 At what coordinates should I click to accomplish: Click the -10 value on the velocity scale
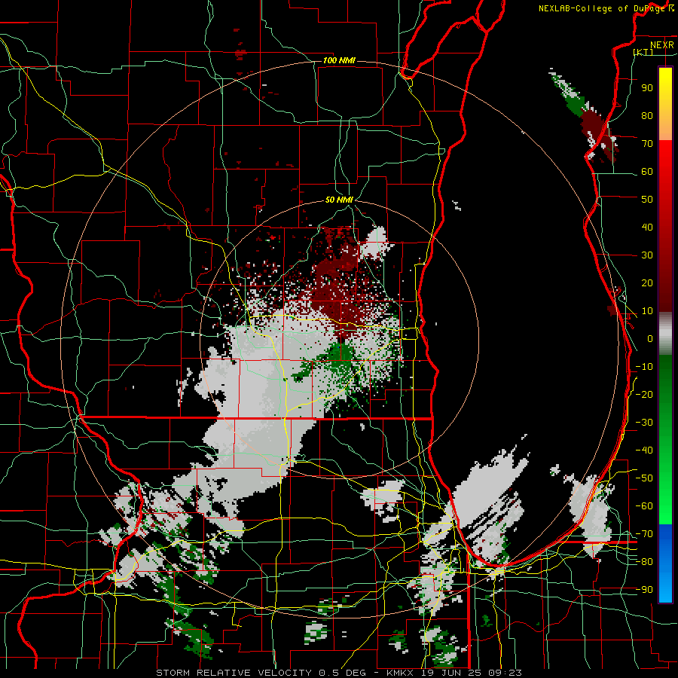coord(644,367)
